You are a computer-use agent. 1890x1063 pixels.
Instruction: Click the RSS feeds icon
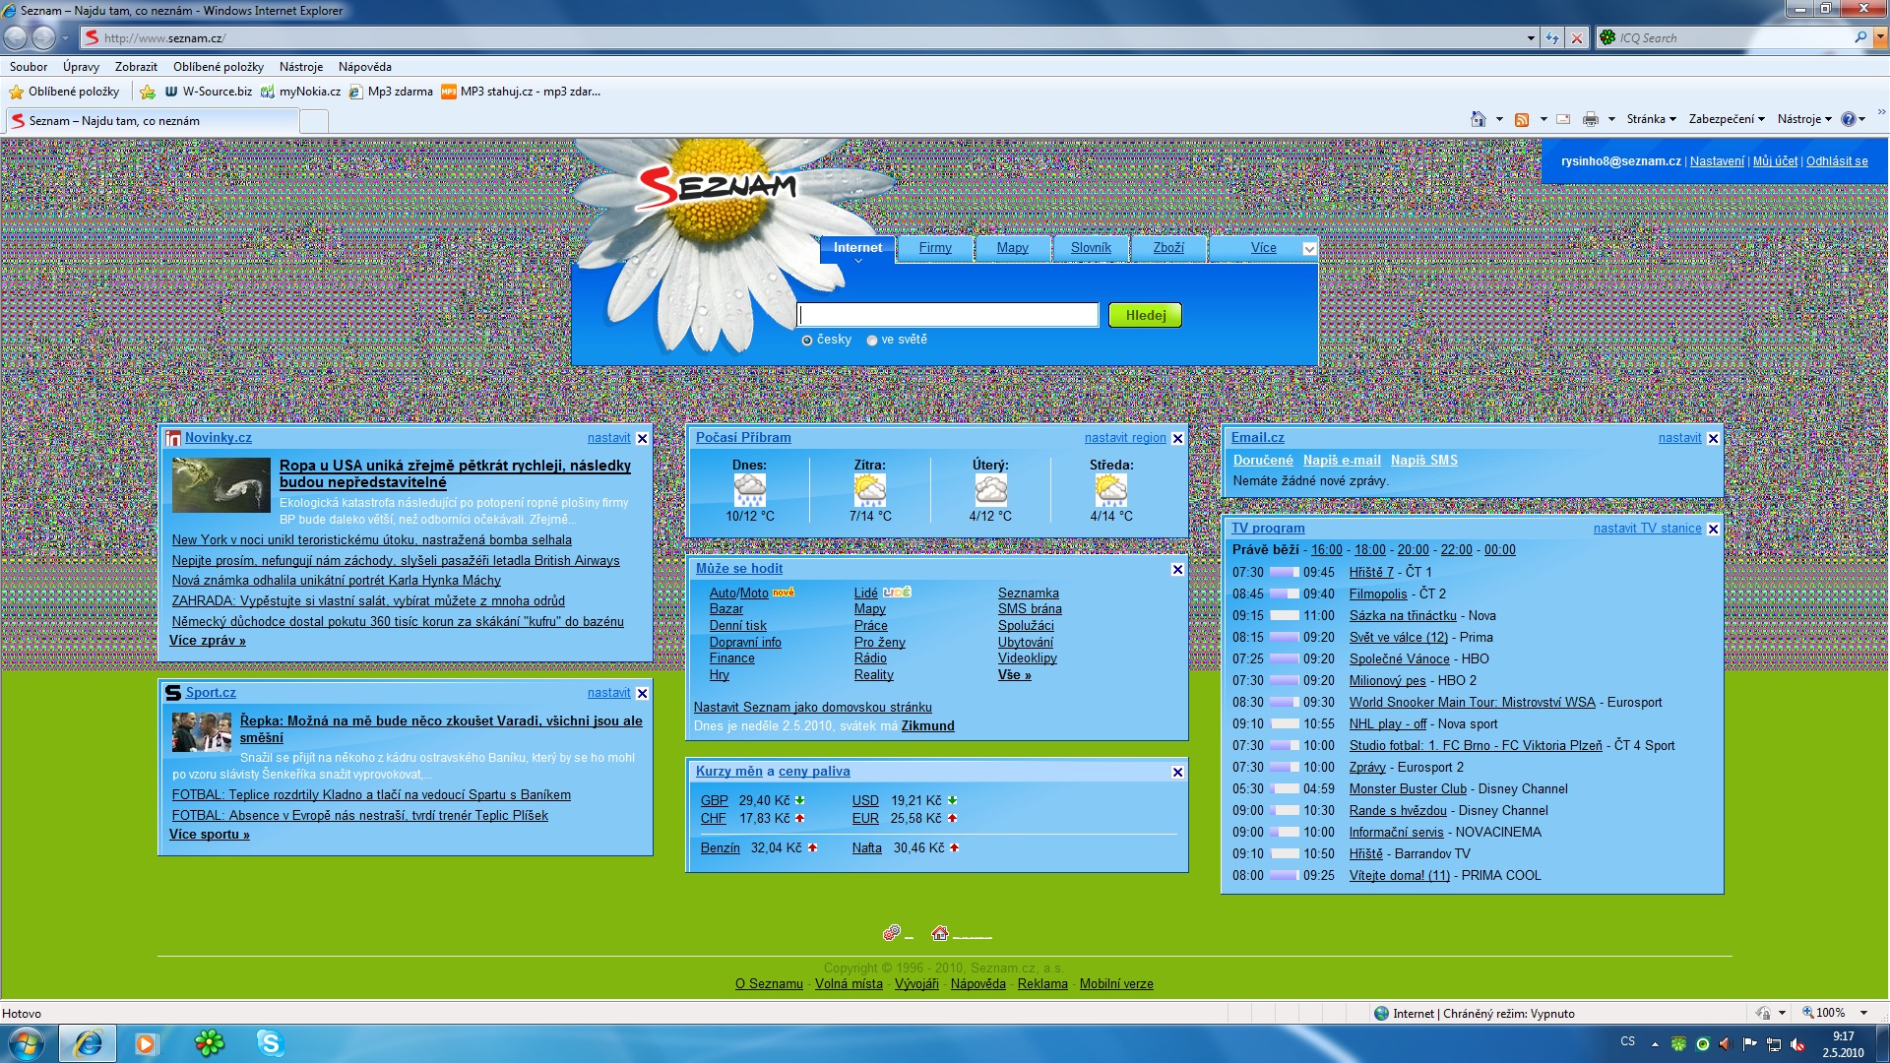click(x=1522, y=119)
